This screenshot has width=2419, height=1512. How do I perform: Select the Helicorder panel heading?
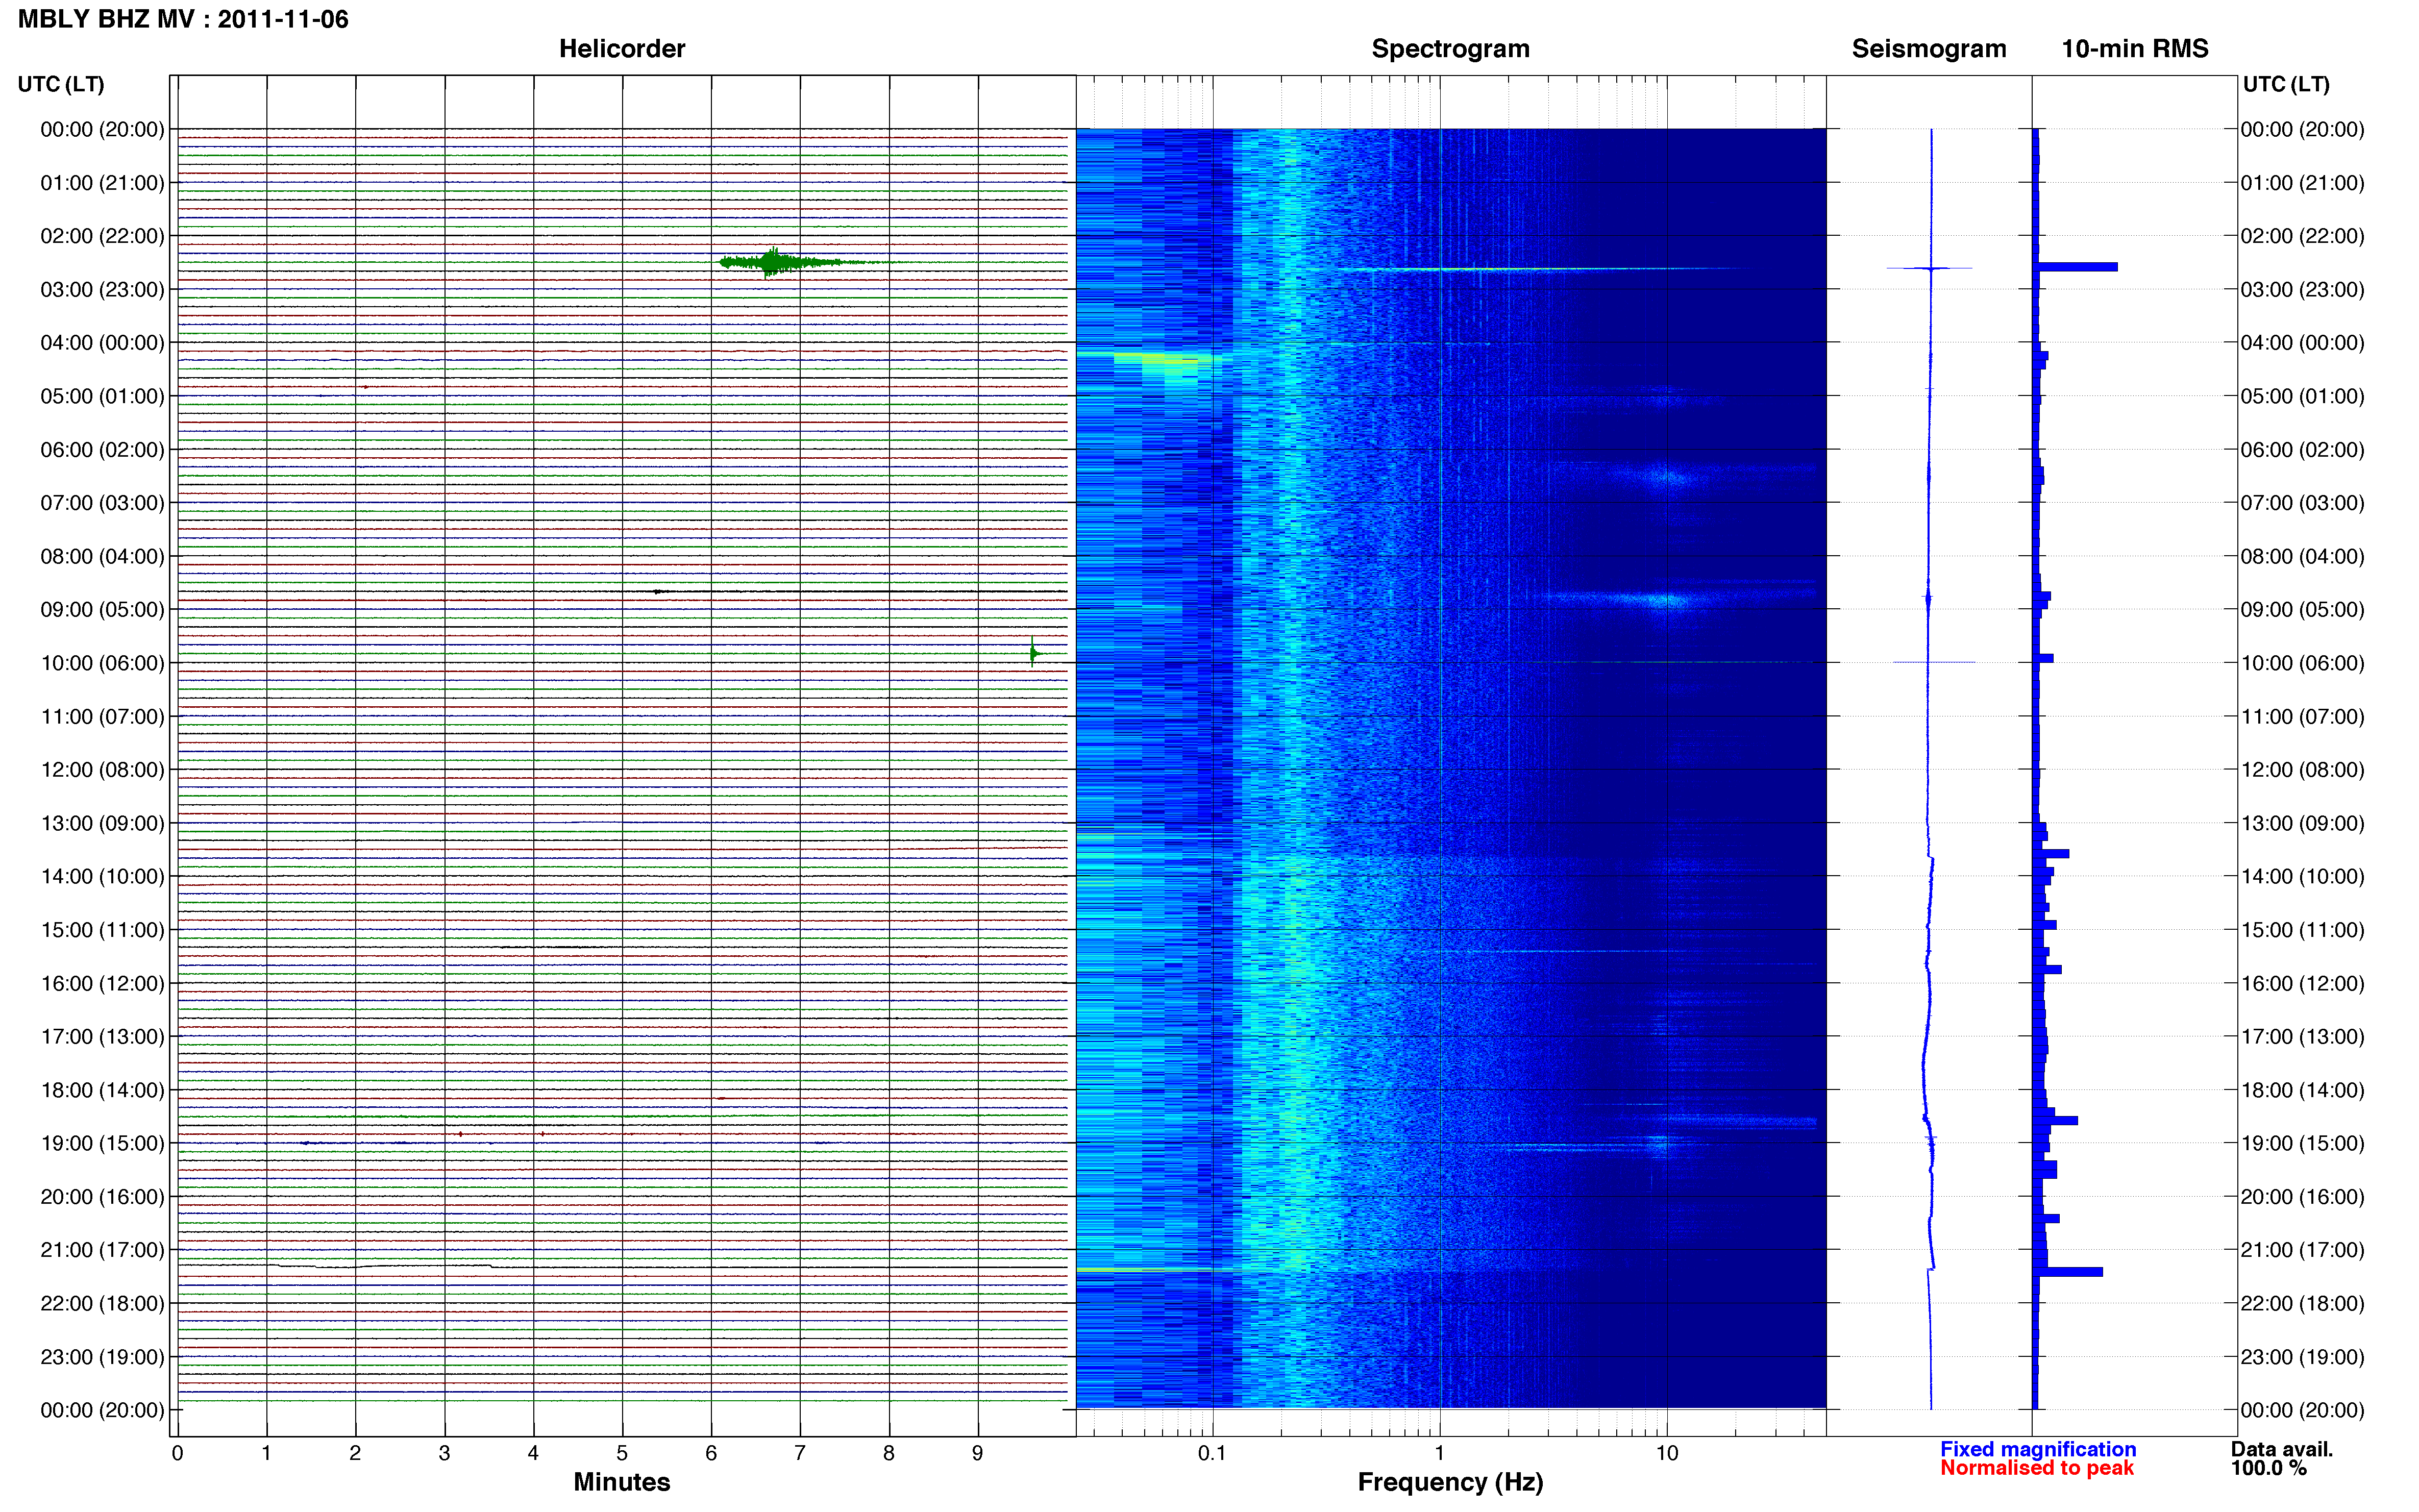pyautogui.click(x=621, y=48)
